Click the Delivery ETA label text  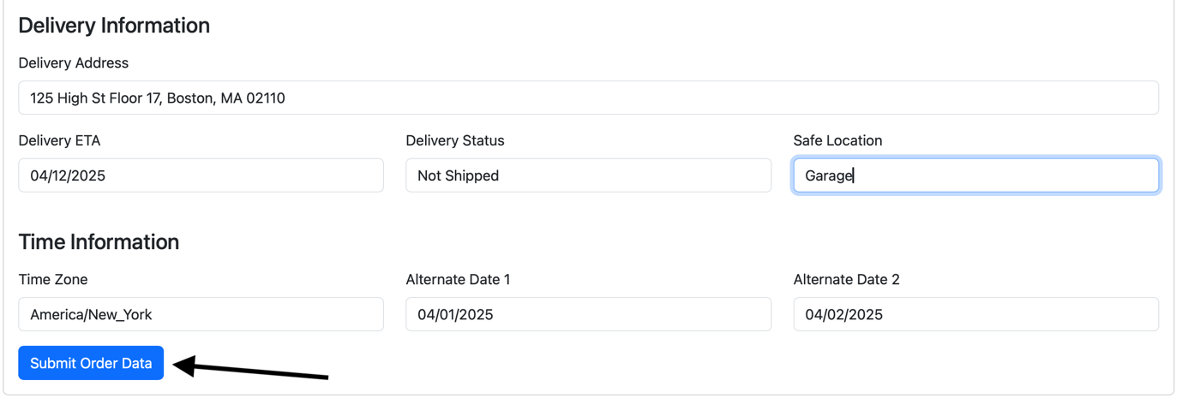[59, 140]
